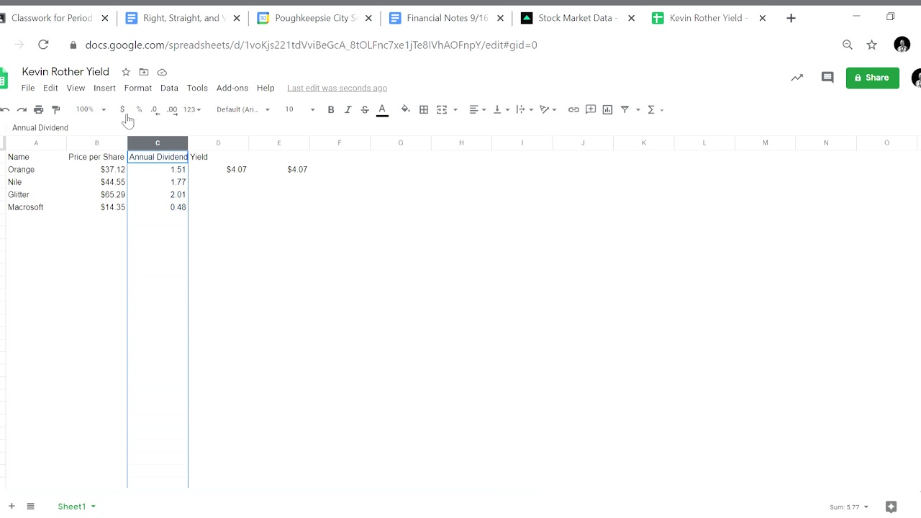Click the browser reload button

click(43, 45)
